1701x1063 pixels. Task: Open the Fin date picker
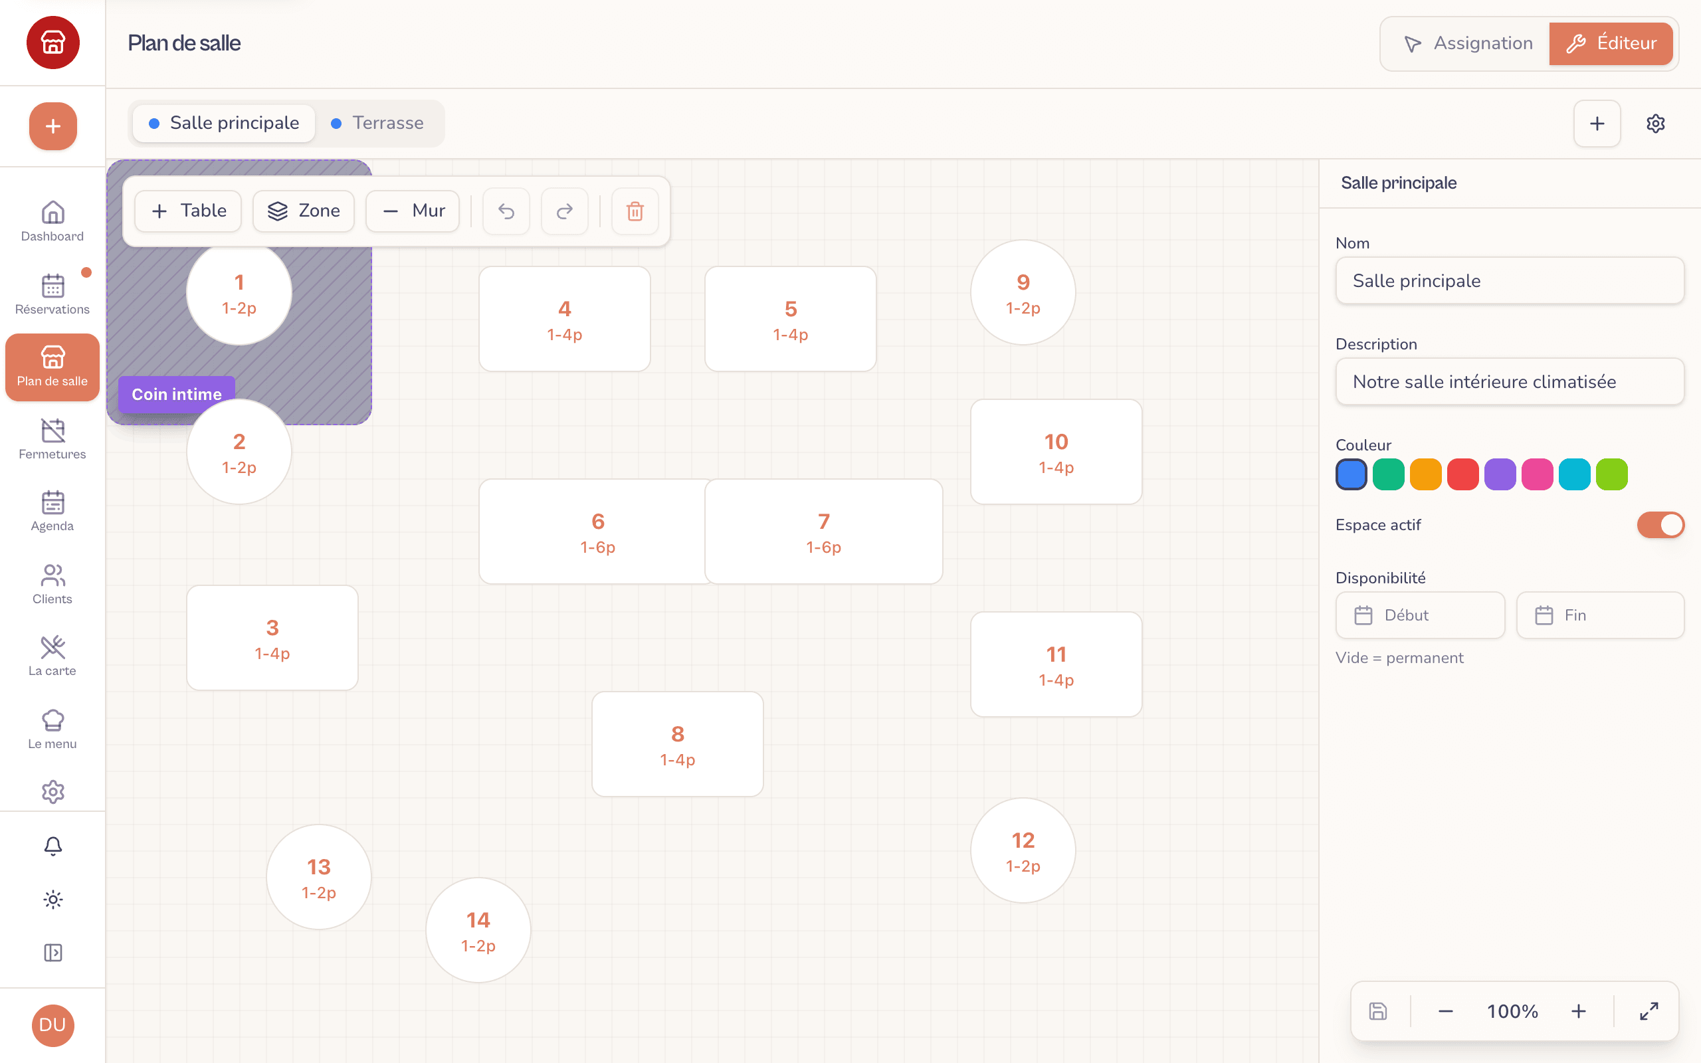(1600, 615)
